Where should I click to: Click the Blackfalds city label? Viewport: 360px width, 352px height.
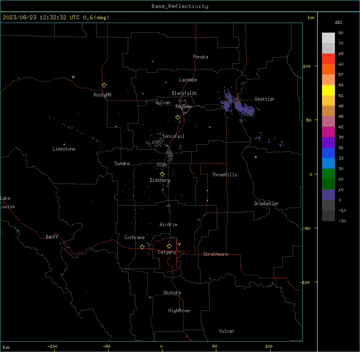pos(184,93)
